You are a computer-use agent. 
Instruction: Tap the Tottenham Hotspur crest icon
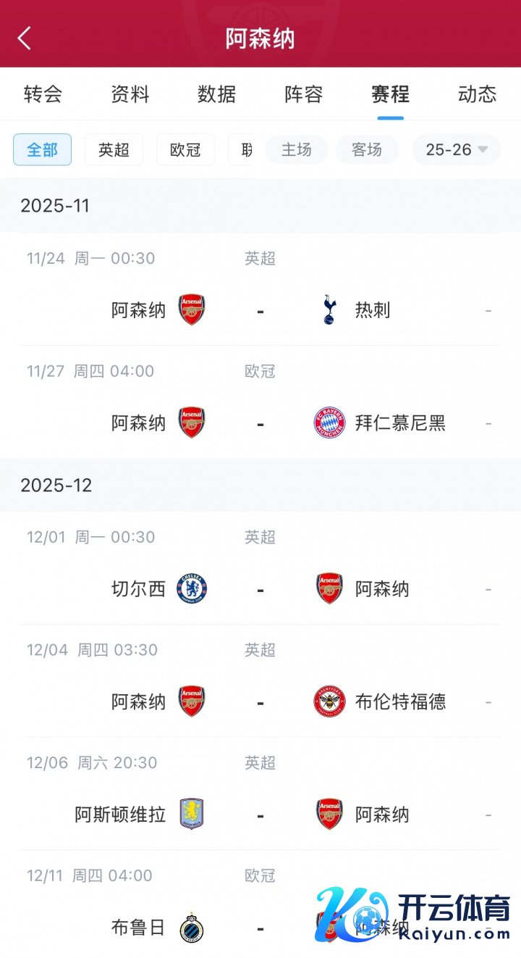329,310
